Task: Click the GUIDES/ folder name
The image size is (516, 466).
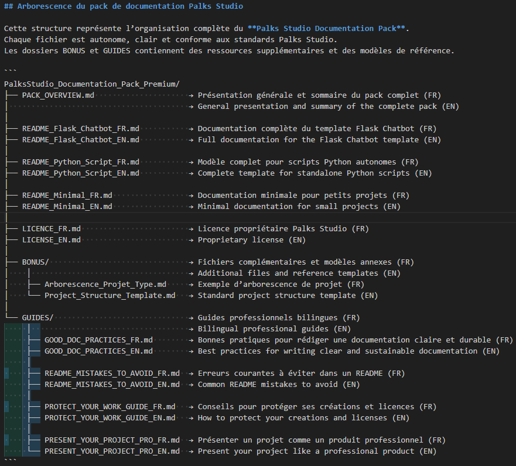Action: point(37,317)
